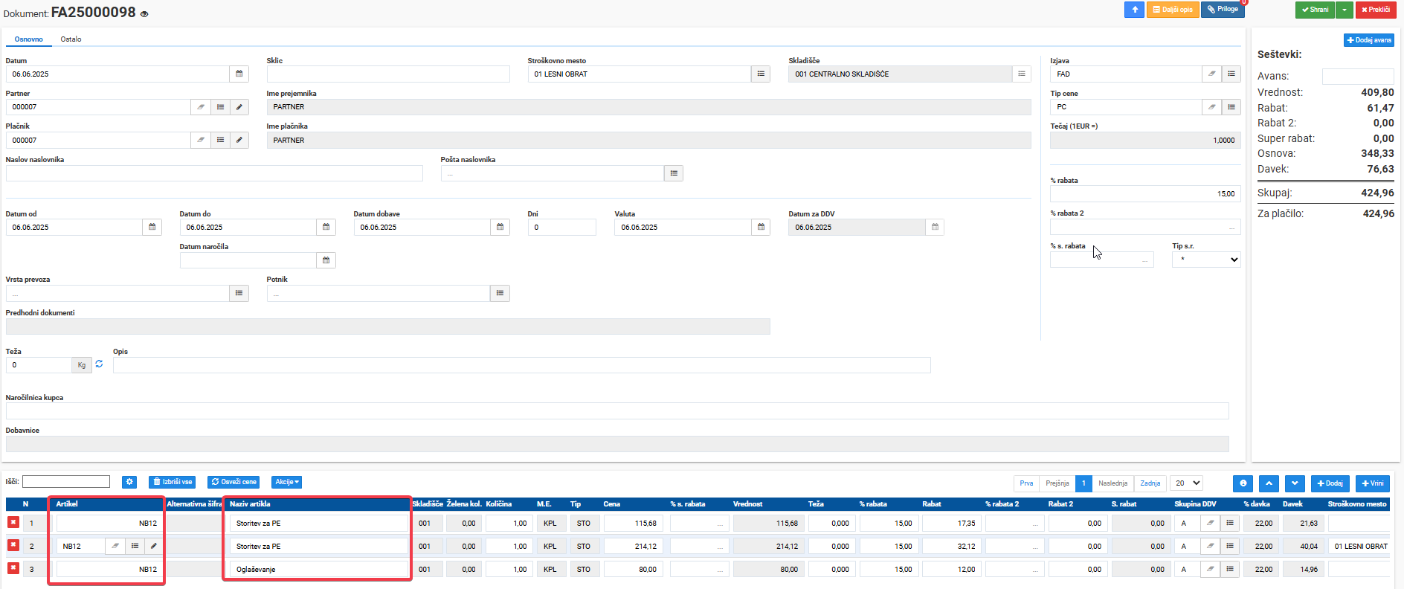
Task: Go to Prva page in pagination
Action: click(x=1026, y=483)
